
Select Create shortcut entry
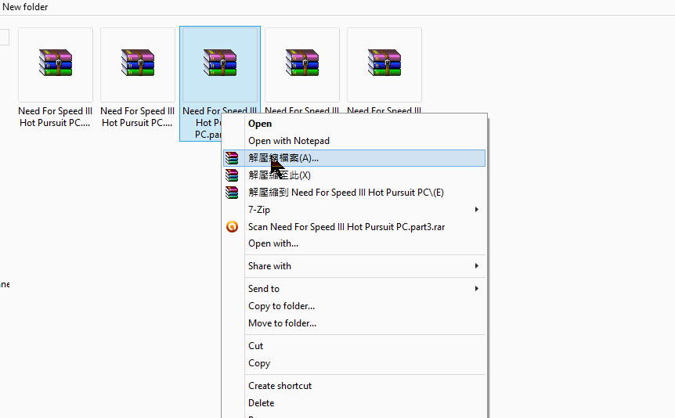(280, 386)
